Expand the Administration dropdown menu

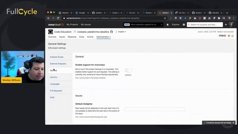tap(103, 37)
